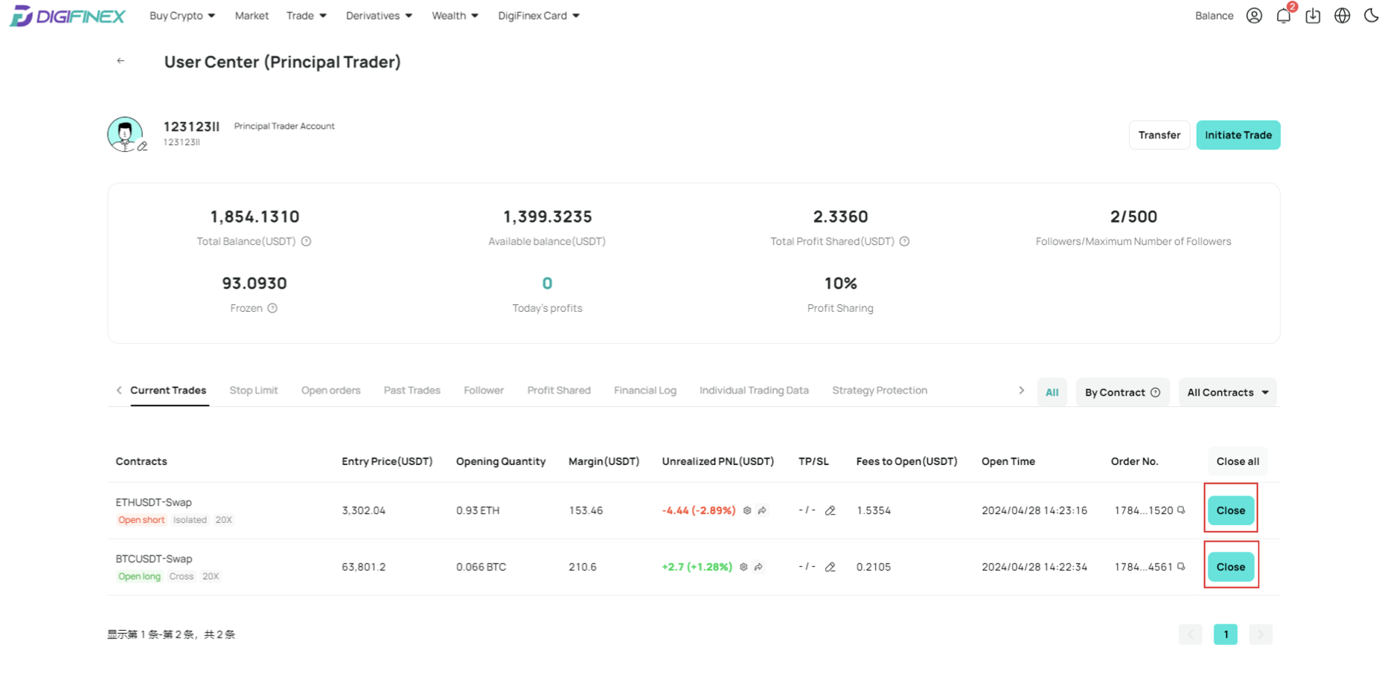The width and height of the screenshot is (1396, 674).
Task: Show info icon on By Contract
Action: pyautogui.click(x=1155, y=392)
